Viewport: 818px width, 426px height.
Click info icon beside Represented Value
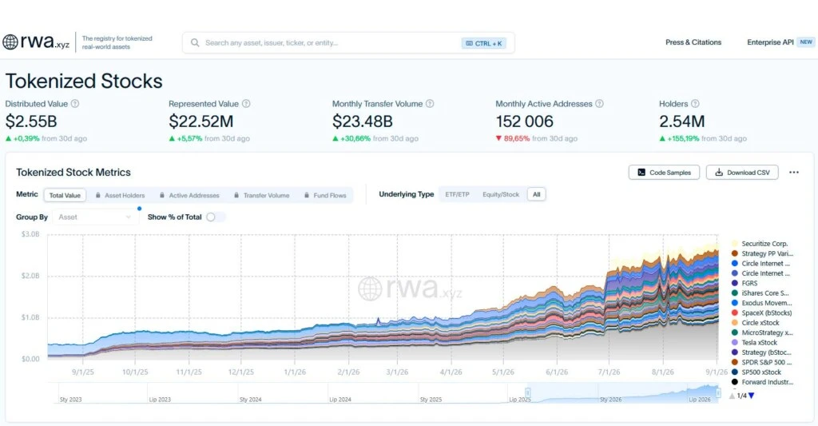(246, 104)
